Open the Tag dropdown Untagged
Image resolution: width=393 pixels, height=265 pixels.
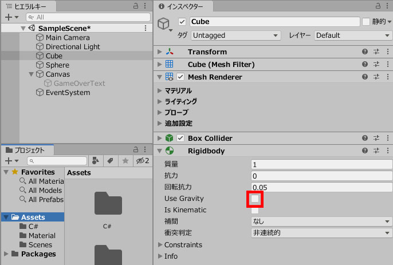[x=236, y=35]
